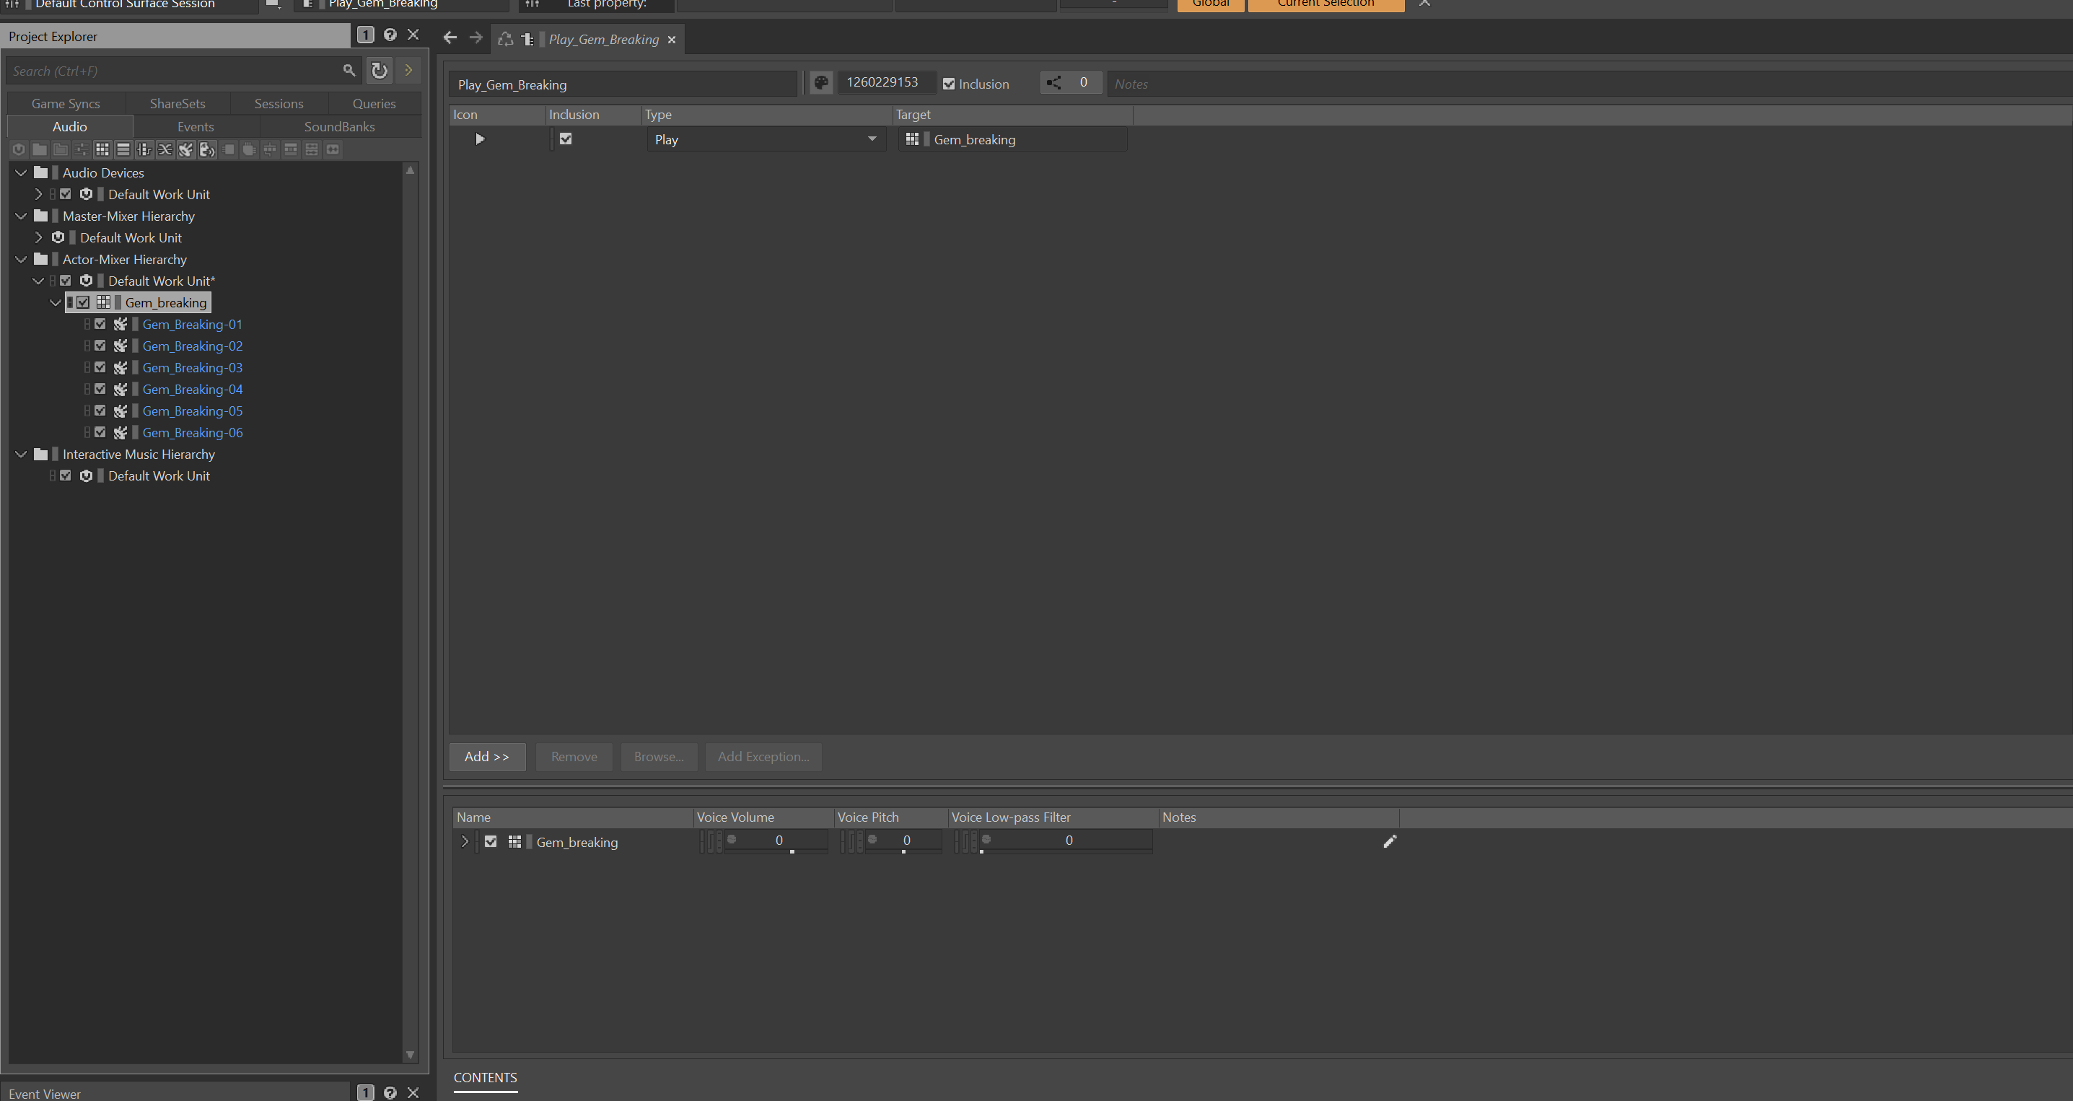Toggle the Inclusion checkbox beside the event ID
2073x1101 pixels.
[x=949, y=84]
